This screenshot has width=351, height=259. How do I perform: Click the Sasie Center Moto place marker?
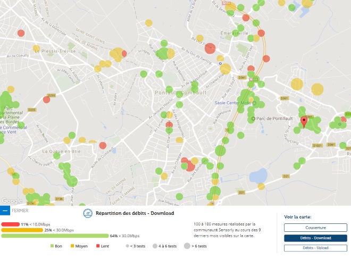coord(255,104)
